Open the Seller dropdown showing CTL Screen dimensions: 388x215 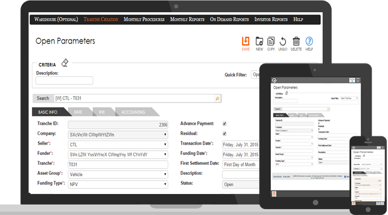tap(118, 144)
